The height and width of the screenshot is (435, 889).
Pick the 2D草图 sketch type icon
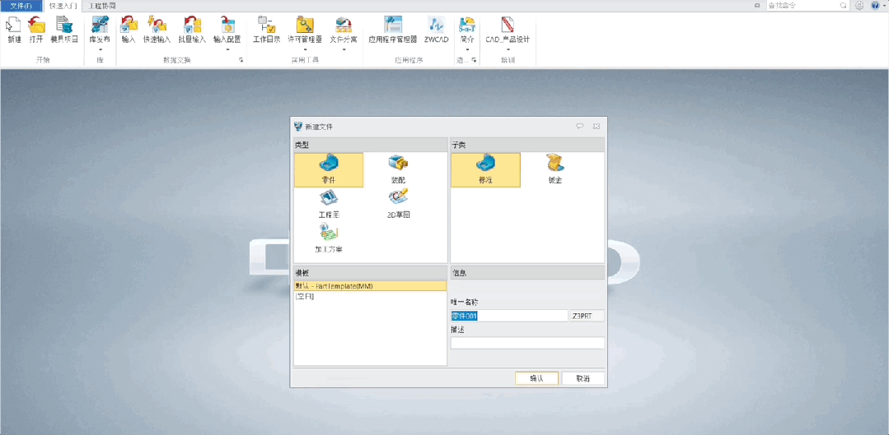pyautogui.click(x=398, y=203)
